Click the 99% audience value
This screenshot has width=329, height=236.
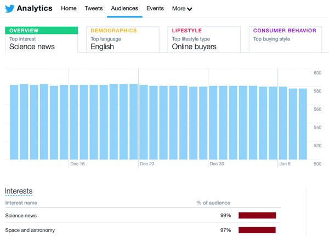[x=225, y=215]
